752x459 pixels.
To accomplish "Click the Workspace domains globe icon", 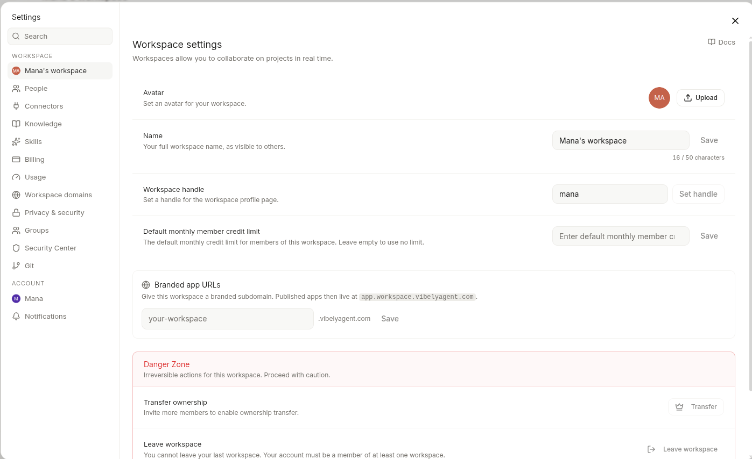I will click(16, 195).
